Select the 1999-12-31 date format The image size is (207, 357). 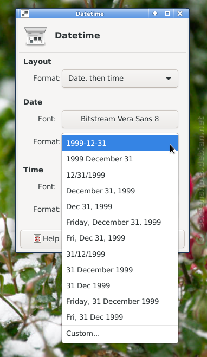coord(120,143)
